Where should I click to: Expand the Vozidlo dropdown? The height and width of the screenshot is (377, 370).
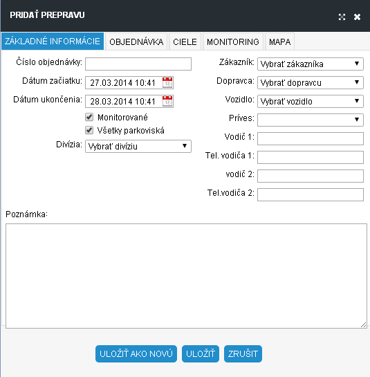(x=311, y=101)
